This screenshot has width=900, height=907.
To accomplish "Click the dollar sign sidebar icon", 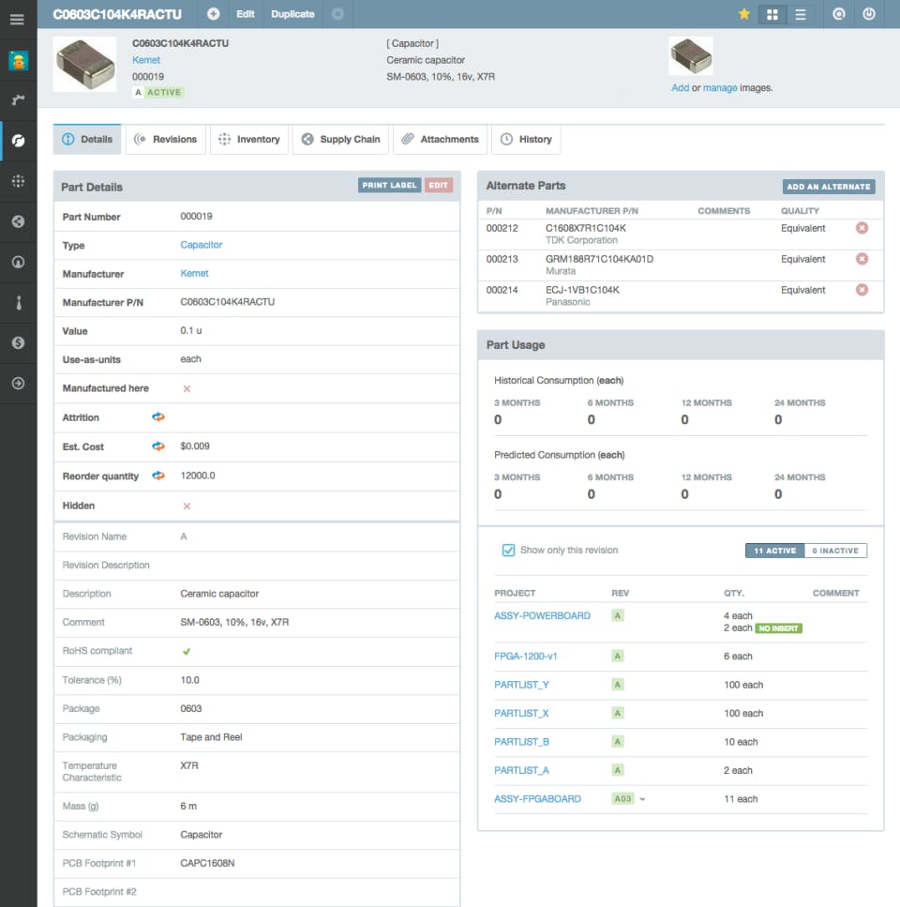I will coord(18,343).
